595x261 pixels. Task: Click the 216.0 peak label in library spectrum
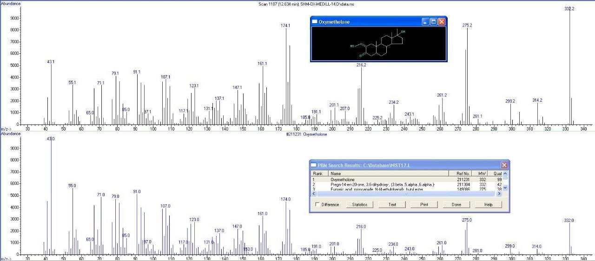click(x=361, y=227)
